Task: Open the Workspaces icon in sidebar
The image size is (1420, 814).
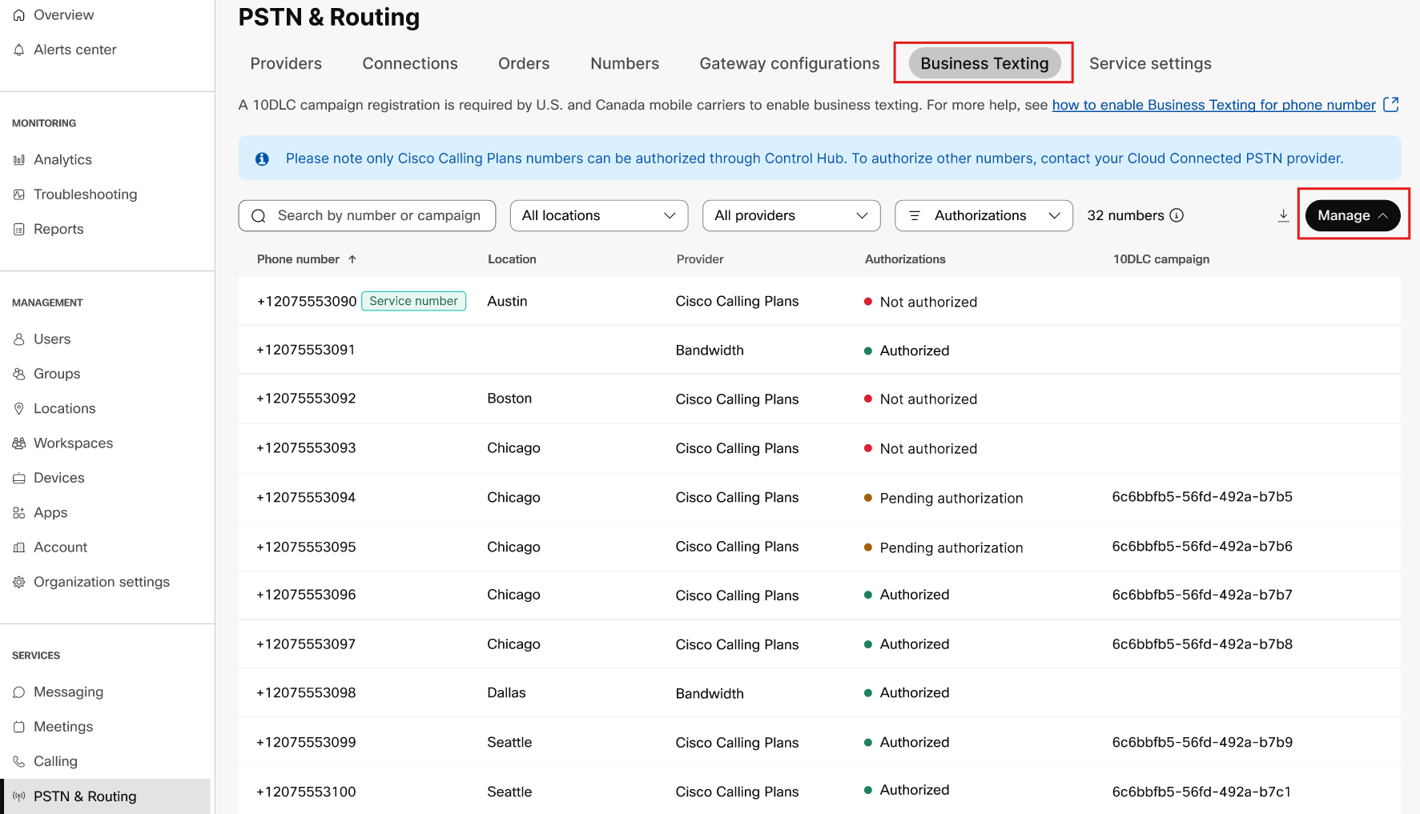Action: point(19,443)
